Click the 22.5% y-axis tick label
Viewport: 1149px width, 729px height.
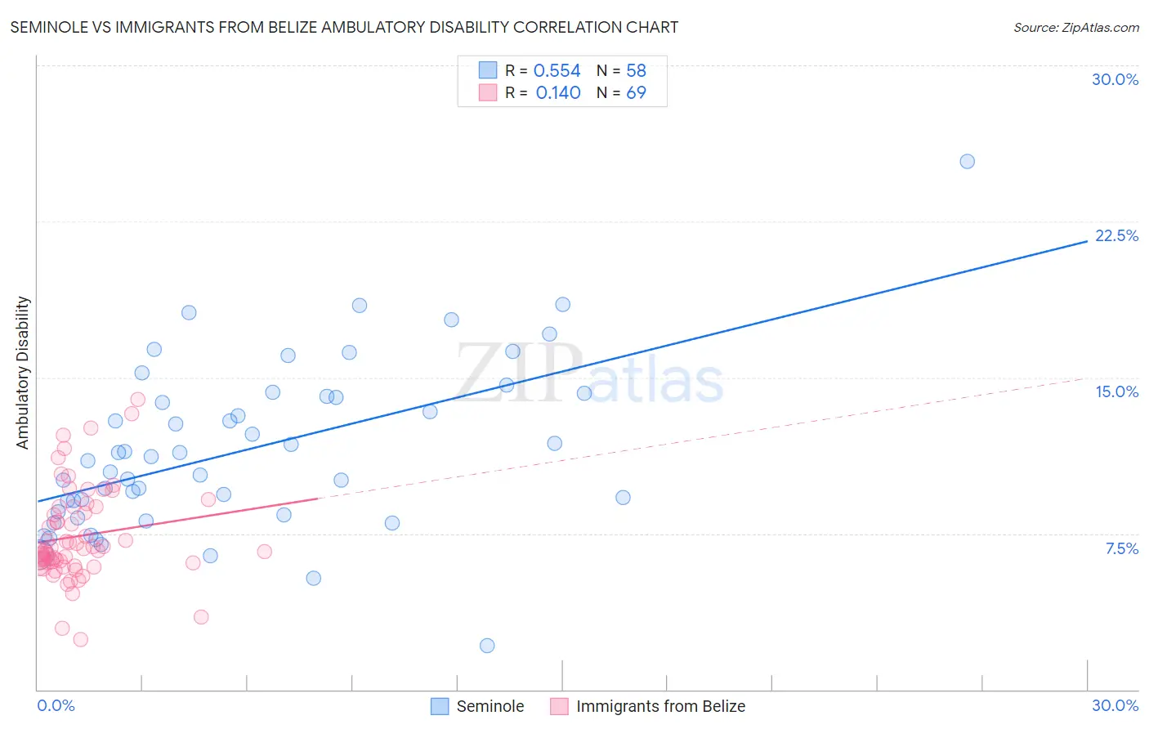[1116, 235]
